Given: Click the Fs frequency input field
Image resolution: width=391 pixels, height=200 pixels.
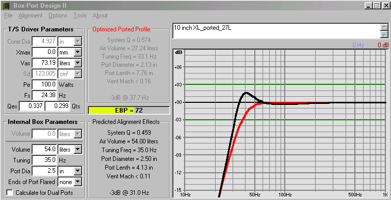Looking at the screenshot, I should click(44, 96).
